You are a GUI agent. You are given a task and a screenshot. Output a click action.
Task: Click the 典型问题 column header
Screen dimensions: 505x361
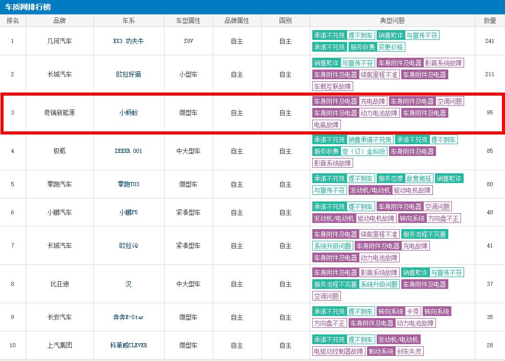click(392, 21)
